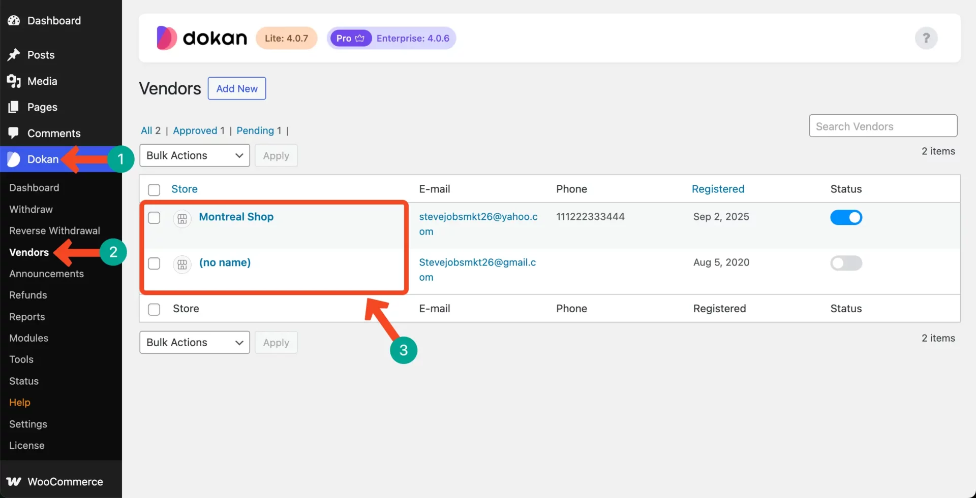The image size is (976, 498).
Task: Click the top Apply button
Action: 276,155
